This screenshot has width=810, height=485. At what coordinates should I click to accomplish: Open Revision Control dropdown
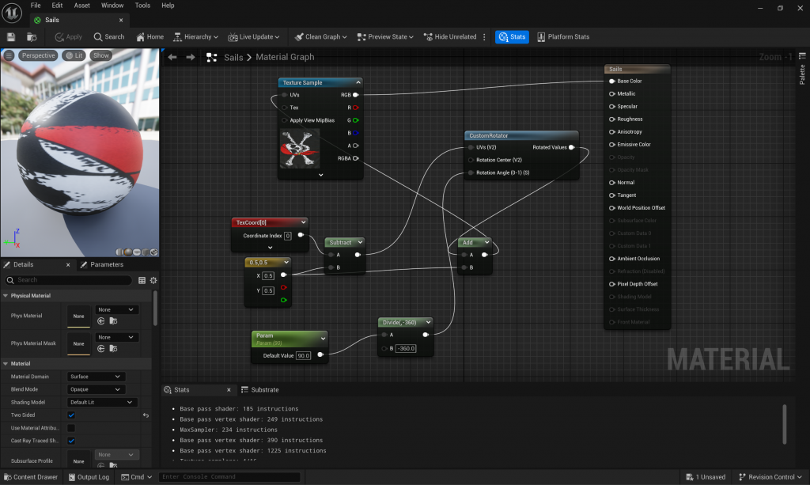click(x=770, y=477)
